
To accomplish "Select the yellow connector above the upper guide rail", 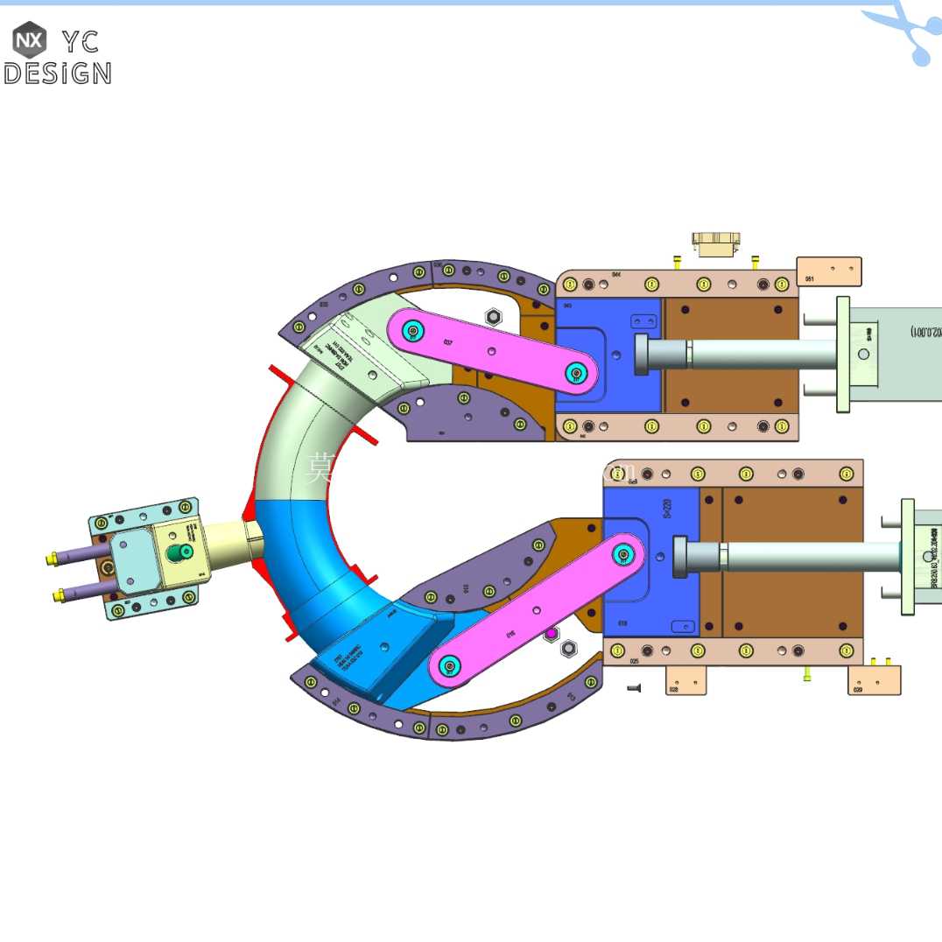I will point(715,244).
